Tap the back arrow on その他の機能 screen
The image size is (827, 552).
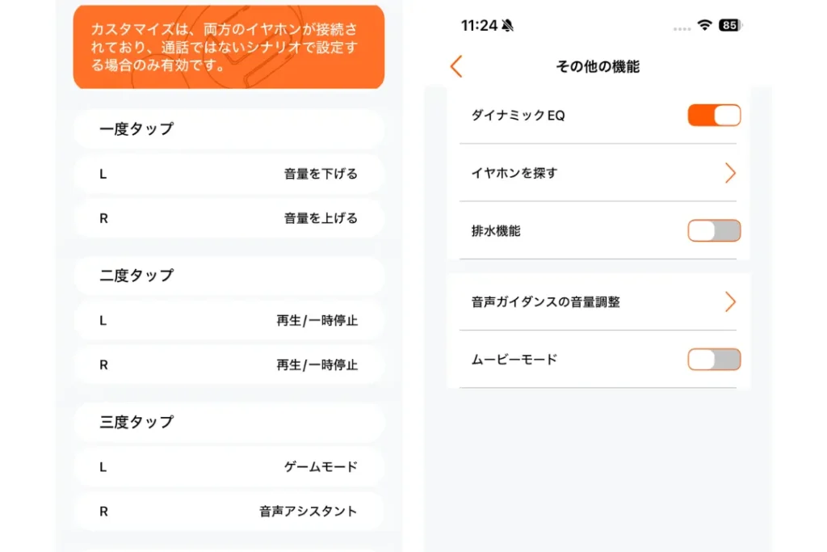[455, 66]
